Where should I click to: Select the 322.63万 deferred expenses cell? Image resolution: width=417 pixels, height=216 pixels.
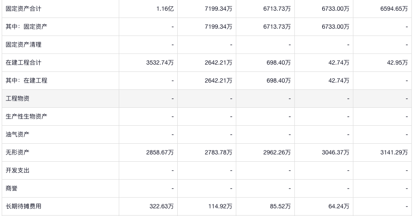(162, 206)
